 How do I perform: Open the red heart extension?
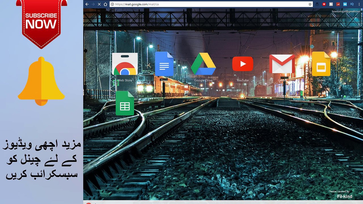coord(324,4)
